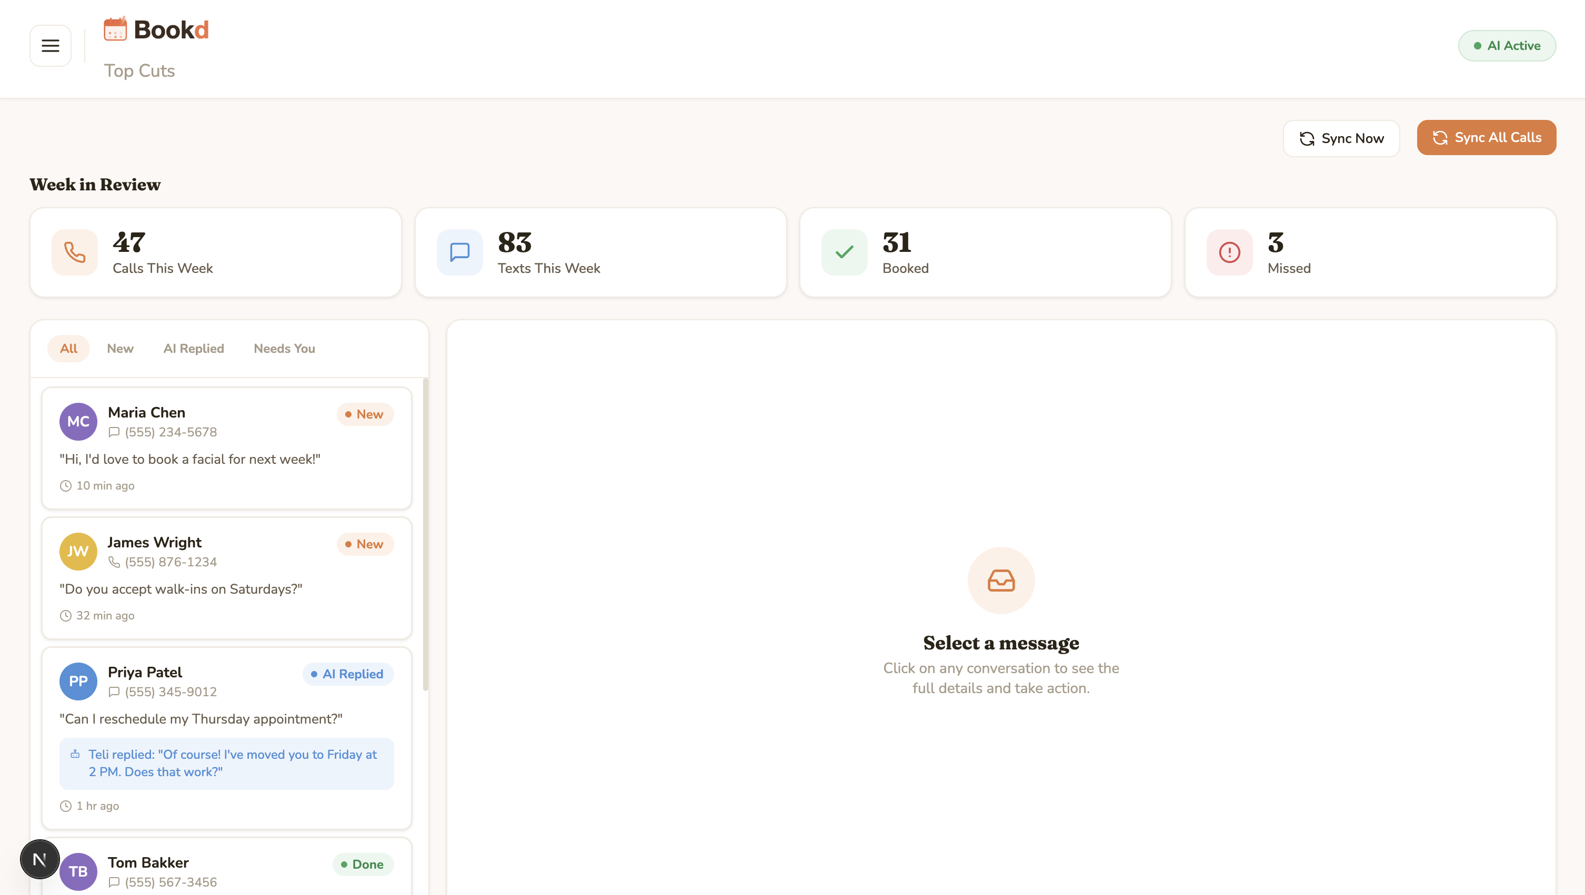Toggle the AI Active status pill
This screenshot has height=895, width=1585.
(1506, 46)
